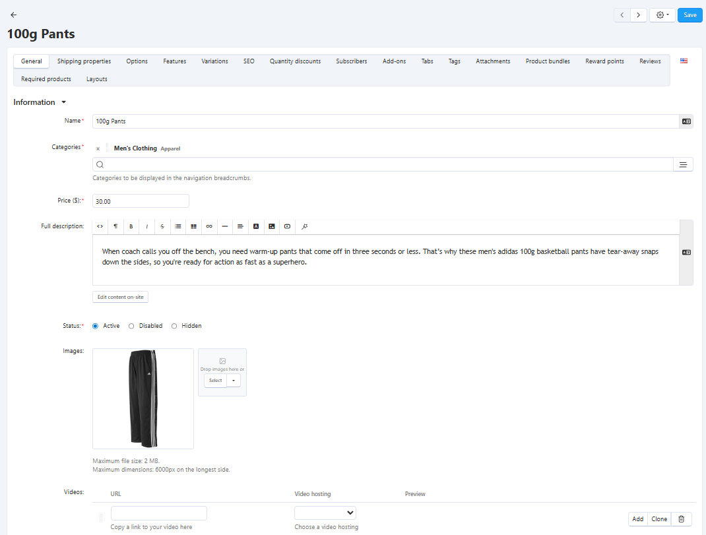Viewport: 706px width, 535px height.
Task: Open the Required products tab
Action: [x=46, y=79]
